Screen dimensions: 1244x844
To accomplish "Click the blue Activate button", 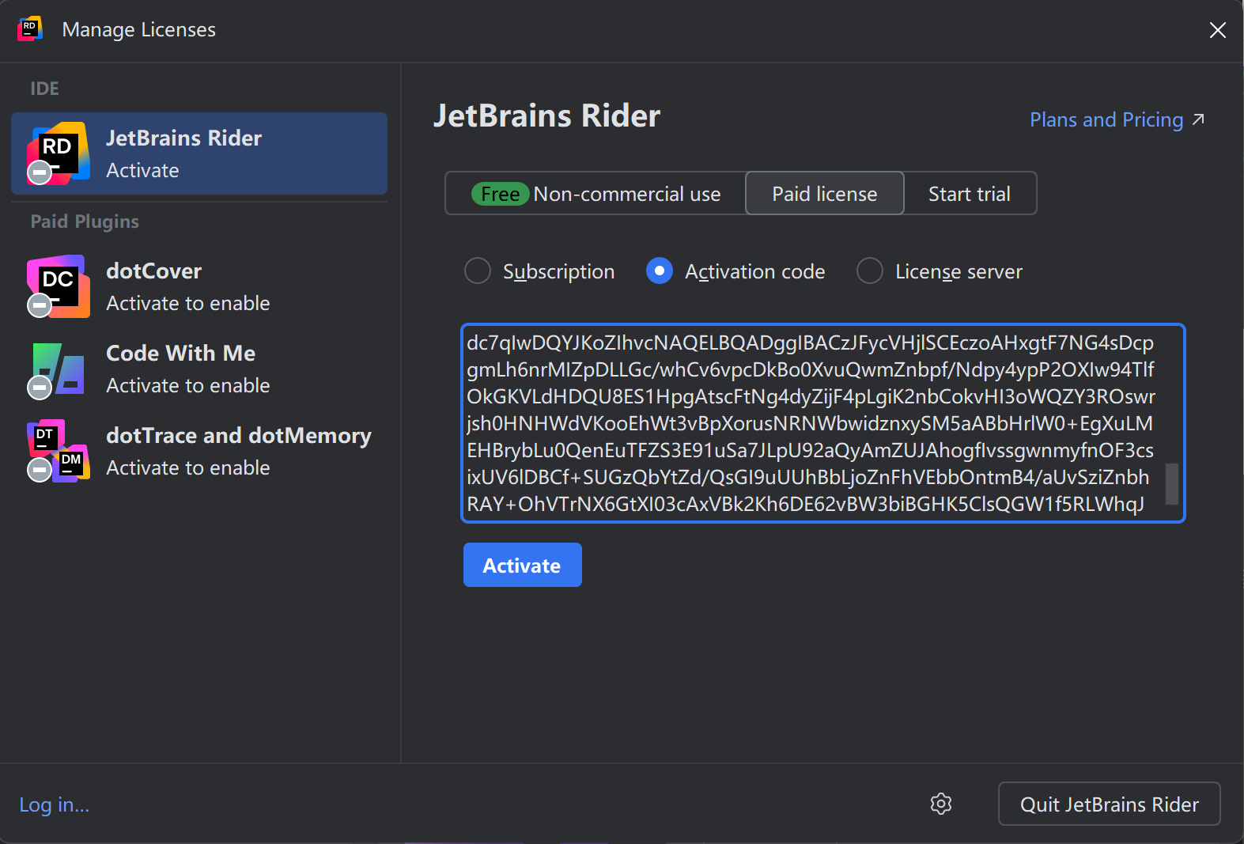I will [523, 565].
